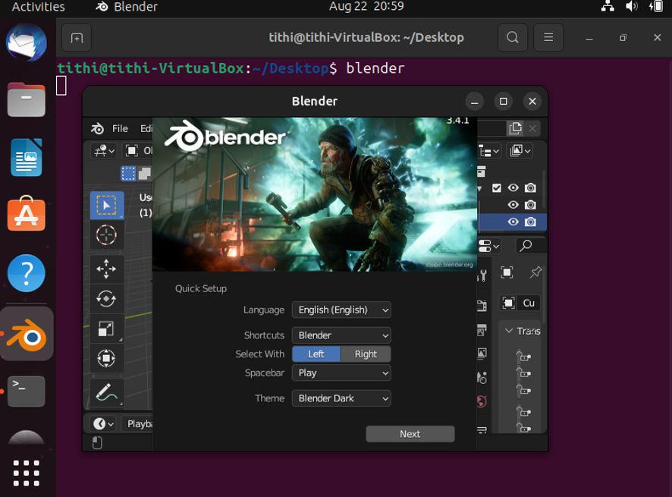Image resolution: width=672 pixels, height=497 pixels.
Task: Open Blender's Edit menu
Action: coord(146,128)
